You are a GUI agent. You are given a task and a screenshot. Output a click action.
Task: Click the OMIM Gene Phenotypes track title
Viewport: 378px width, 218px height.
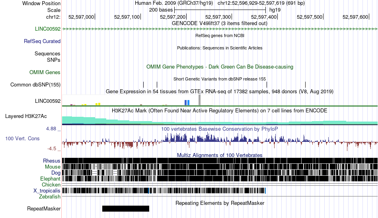click(220, 67)
